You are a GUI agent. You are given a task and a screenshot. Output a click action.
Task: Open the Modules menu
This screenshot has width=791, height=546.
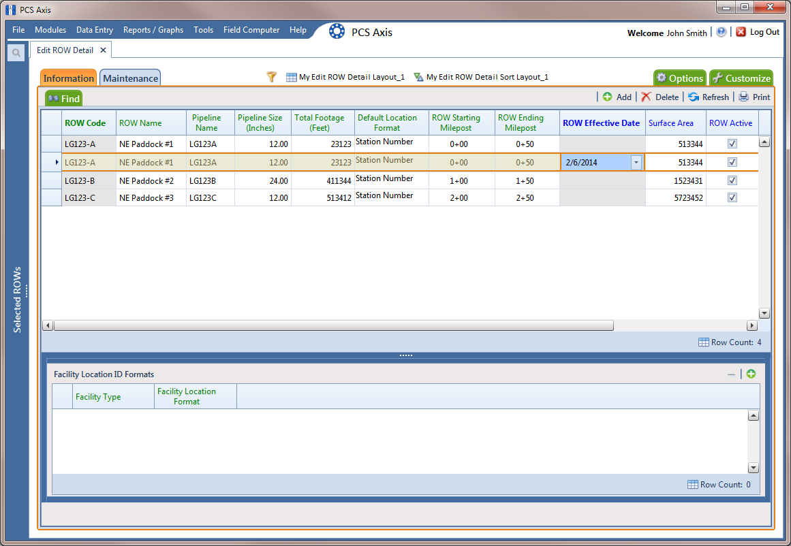[x=50, y=30]
